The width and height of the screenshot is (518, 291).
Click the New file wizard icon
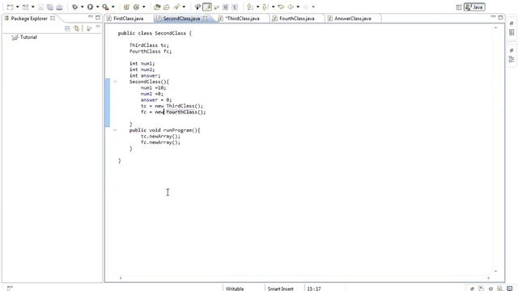[11, 7]
